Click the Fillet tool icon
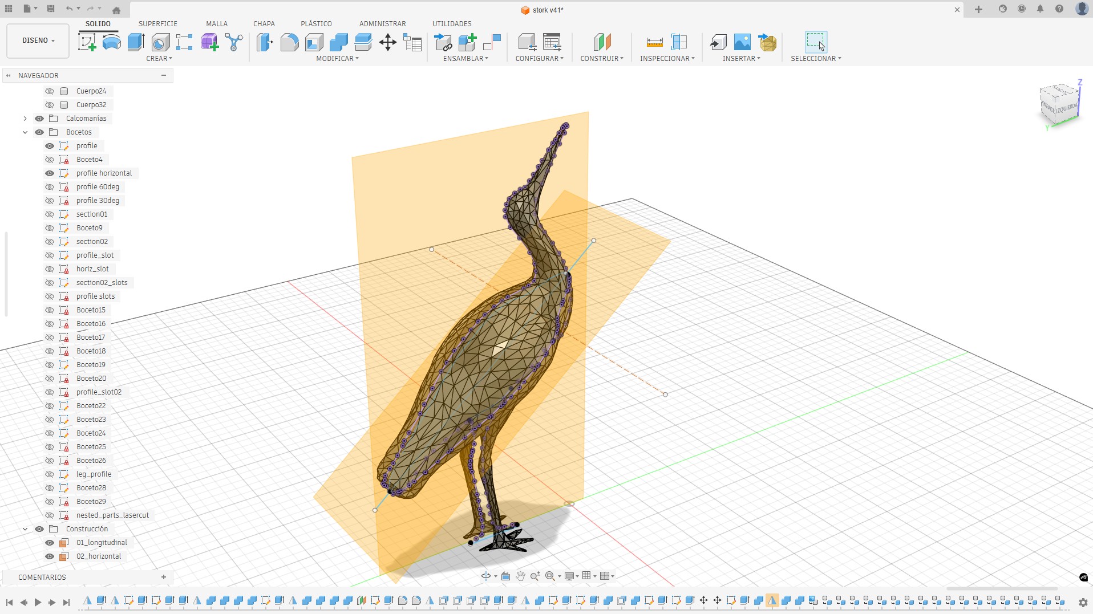The width and height of the screenshot is (1093, 614). (x=290, y=42)
